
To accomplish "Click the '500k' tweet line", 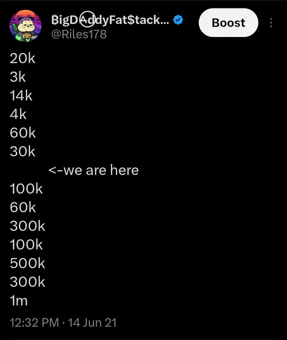I will click(x=27, y=263).
